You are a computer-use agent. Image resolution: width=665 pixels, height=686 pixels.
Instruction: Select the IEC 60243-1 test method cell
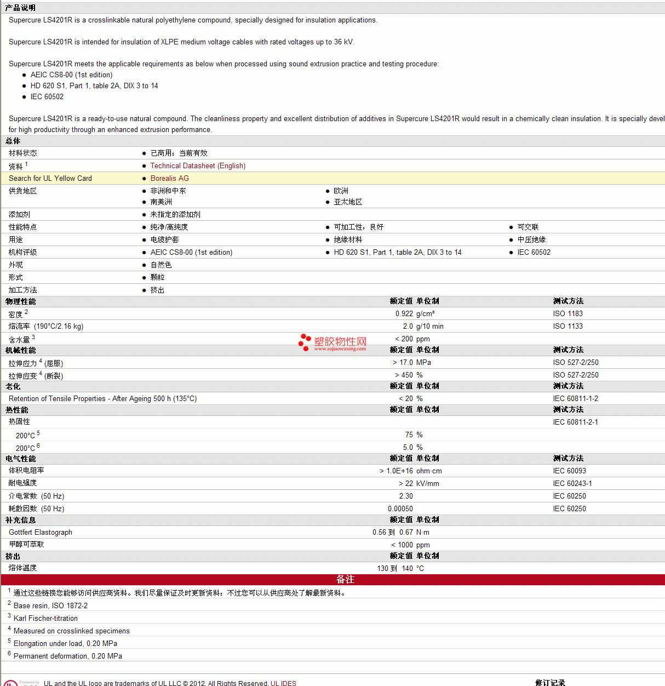pos(572,483)
